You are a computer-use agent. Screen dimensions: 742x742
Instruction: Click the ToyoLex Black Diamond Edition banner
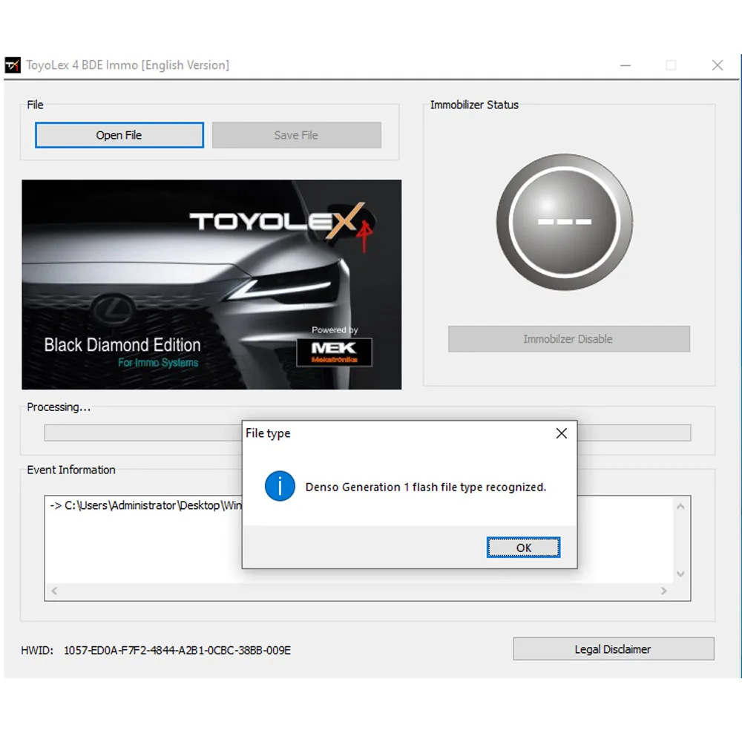click(211, 284)
